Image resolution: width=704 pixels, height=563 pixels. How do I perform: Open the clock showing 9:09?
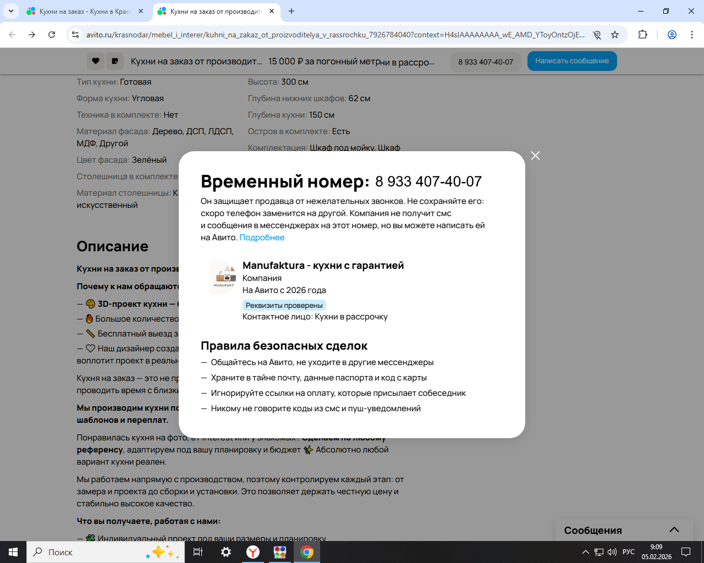tap(657, 552)
